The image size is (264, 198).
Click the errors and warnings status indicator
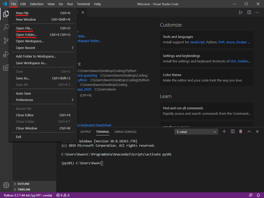coord(63,195)
